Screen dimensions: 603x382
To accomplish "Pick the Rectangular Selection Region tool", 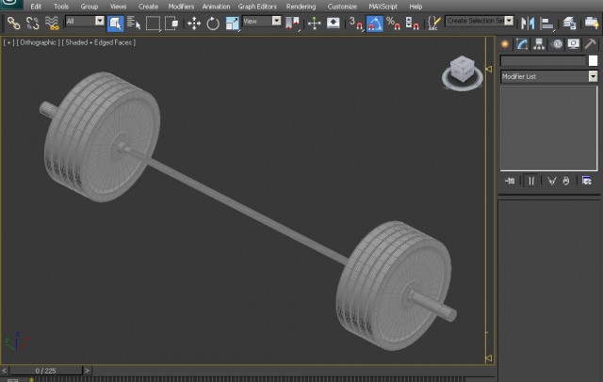I will [153, 24].
